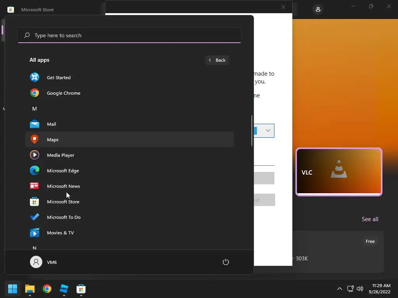Click the Microsoft Store profile account icon

click(x=318, y=10)
